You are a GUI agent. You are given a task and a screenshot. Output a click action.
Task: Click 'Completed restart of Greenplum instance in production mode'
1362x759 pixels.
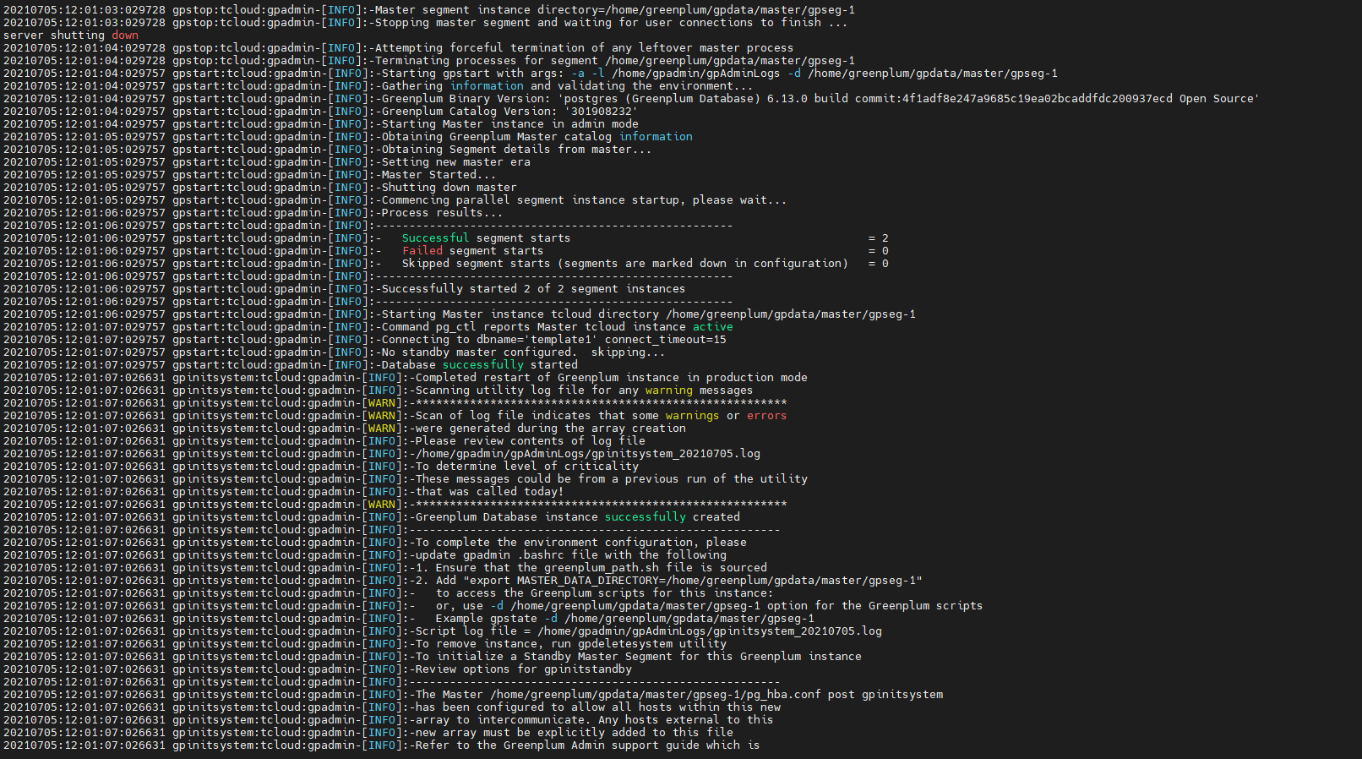[611, 377]
